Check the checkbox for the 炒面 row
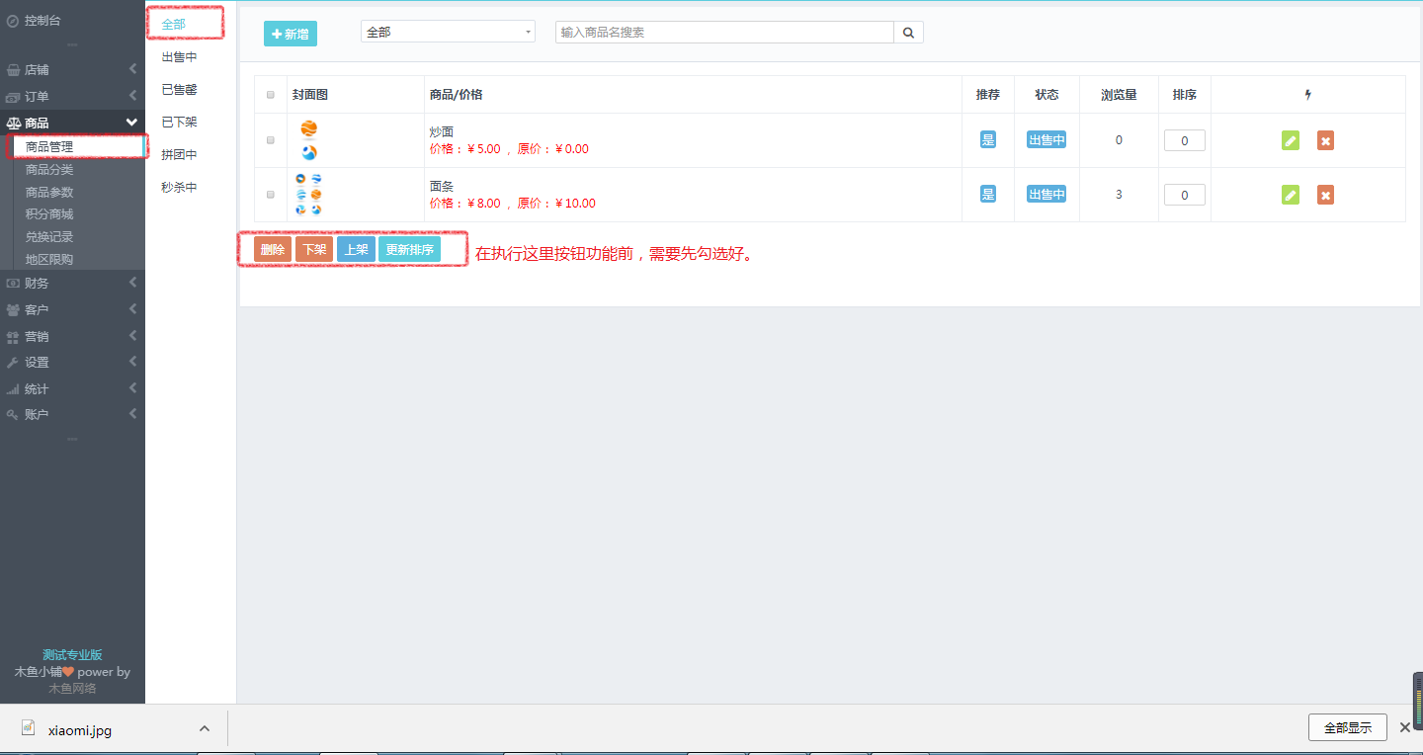The width and height of the screenshot is (1423, 755). point(271,140)
